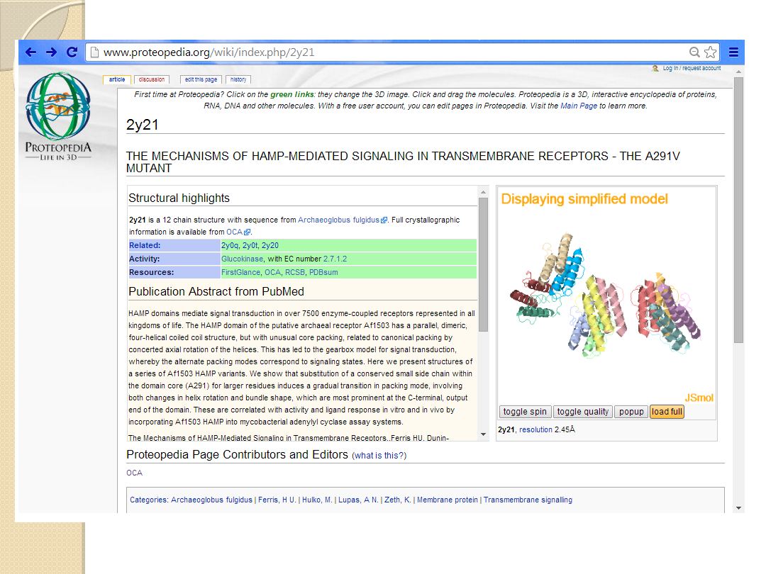The width and height of the screenshot is (766, 574).
Task: Follow the Archaeoglobus fulgidus link
Action: click(x=338, y=220)
